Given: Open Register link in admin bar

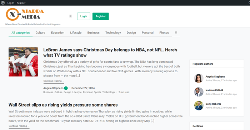Looking at the screenshot, I should point(21,3).
